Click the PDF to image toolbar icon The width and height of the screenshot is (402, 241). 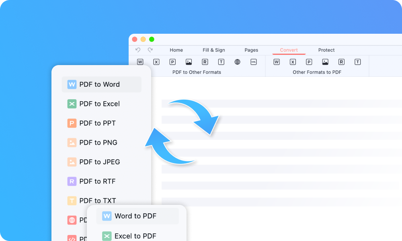[189, 62]
